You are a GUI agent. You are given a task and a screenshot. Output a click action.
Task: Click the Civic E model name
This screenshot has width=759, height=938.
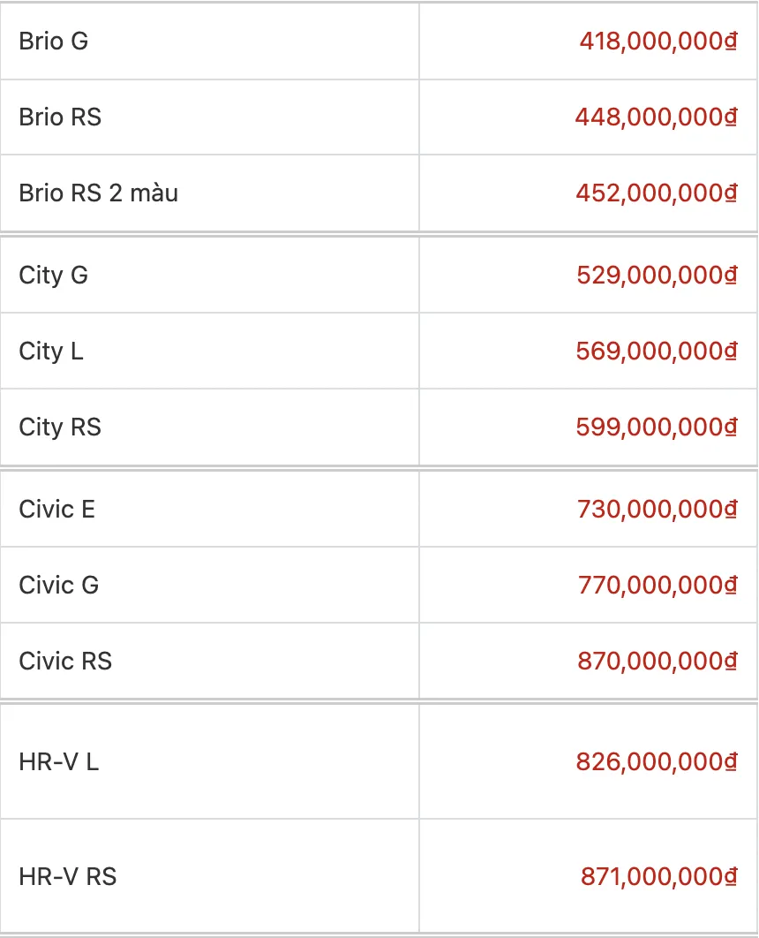[57, 509]
